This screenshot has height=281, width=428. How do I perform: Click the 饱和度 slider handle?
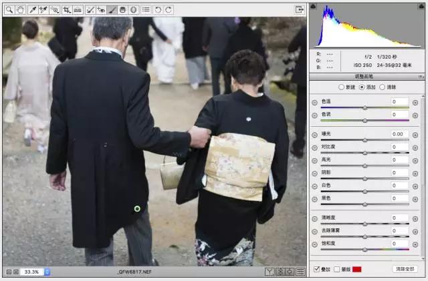click(x=365, y=250)
